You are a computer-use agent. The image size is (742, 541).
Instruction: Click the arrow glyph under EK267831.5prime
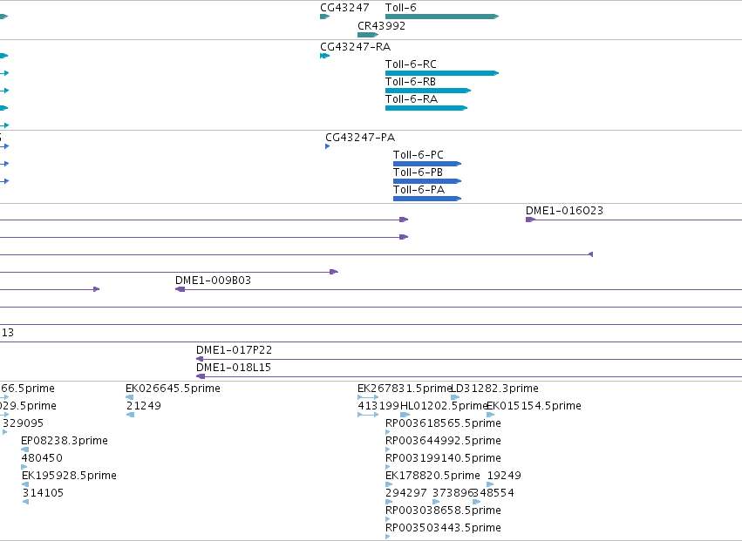point(368,397)
